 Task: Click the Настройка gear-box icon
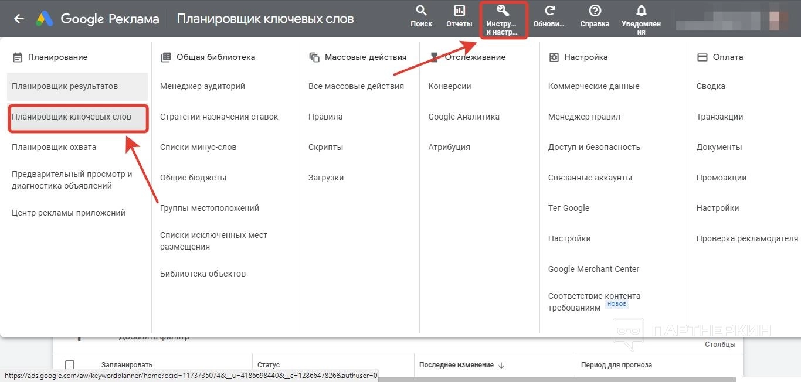click(x=554, y=57)
